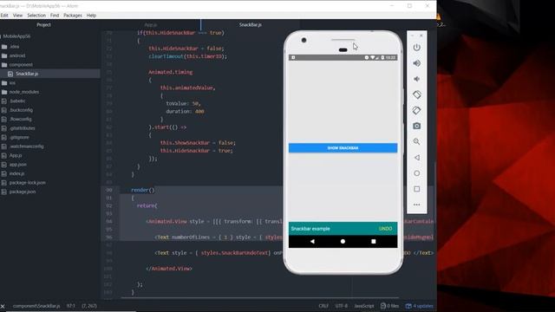Select the Project panel tab
The image size is (555, 312).
coord(43,25)
